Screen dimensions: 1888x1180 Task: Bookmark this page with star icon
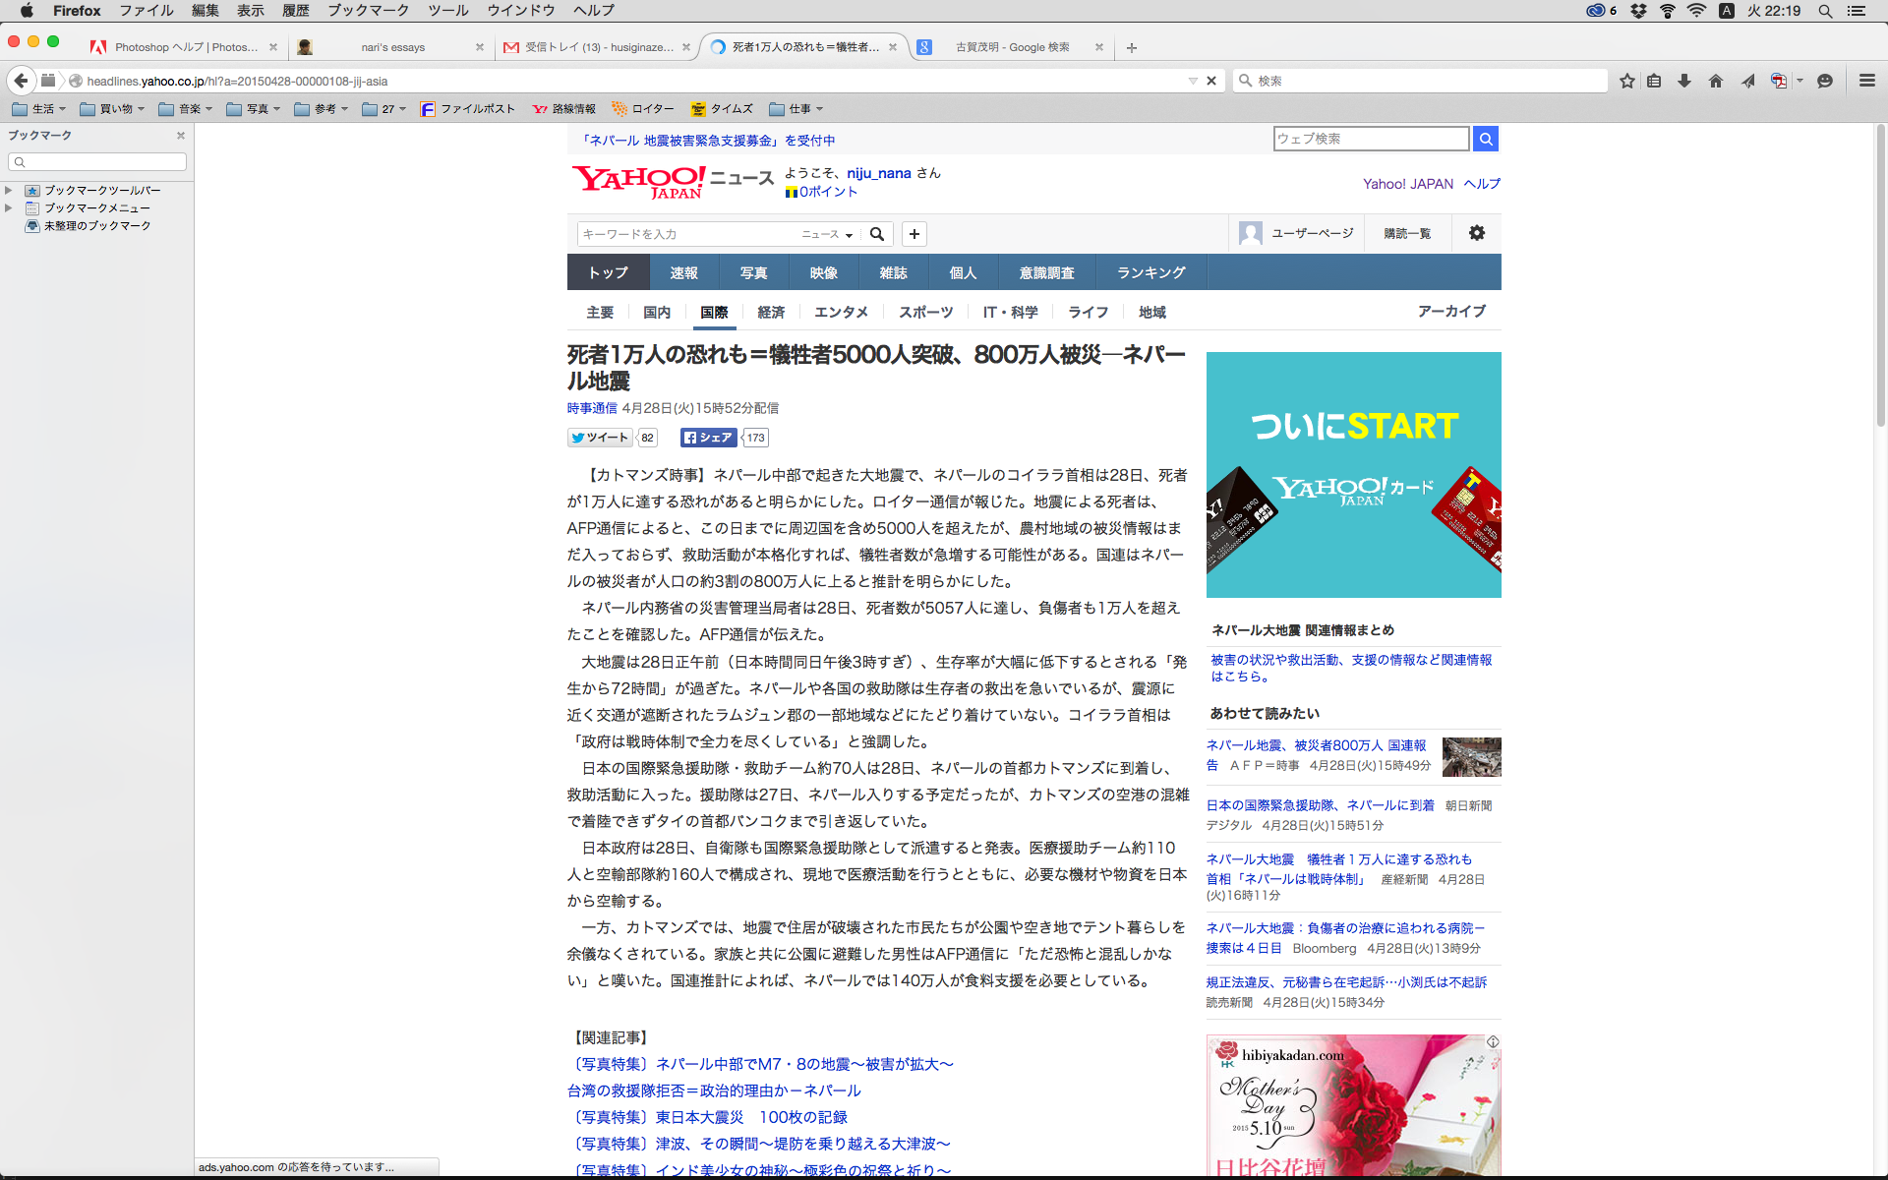1627,81
